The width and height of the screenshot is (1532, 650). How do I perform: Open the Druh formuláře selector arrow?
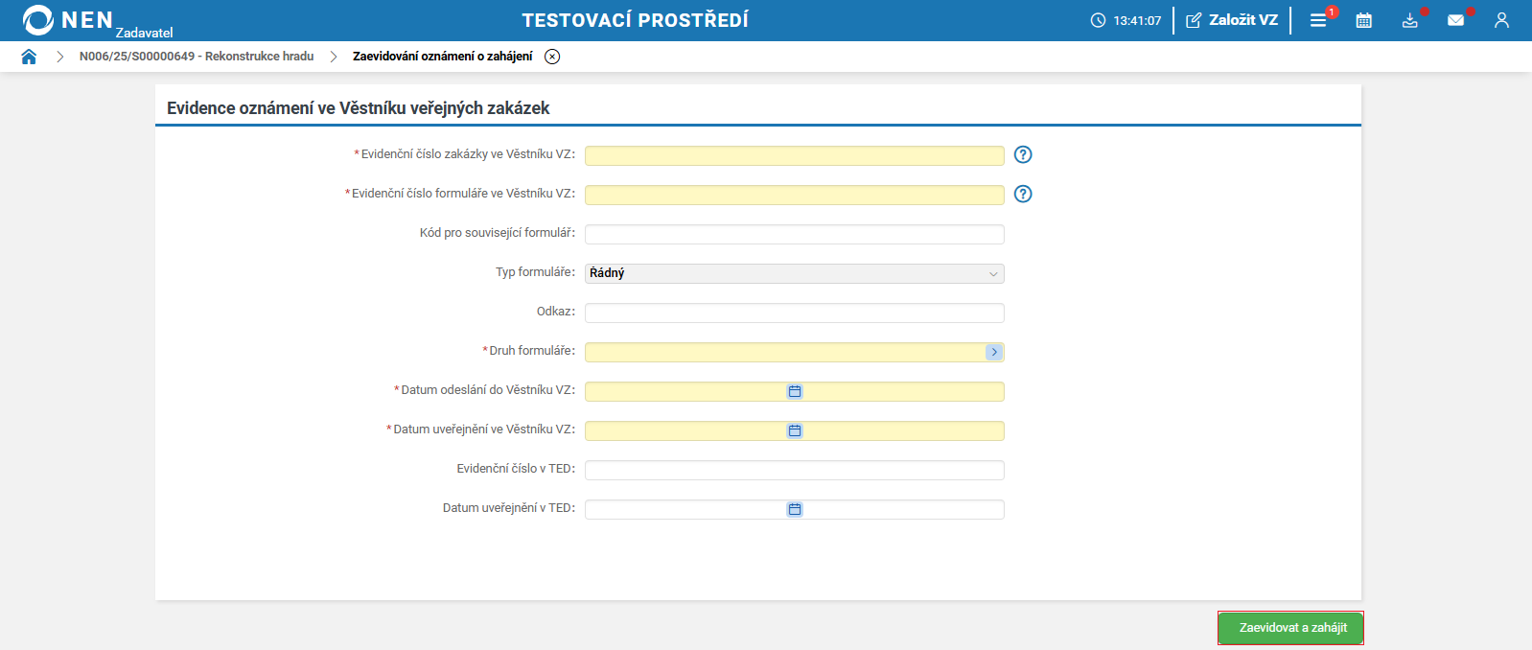[994, 352]
